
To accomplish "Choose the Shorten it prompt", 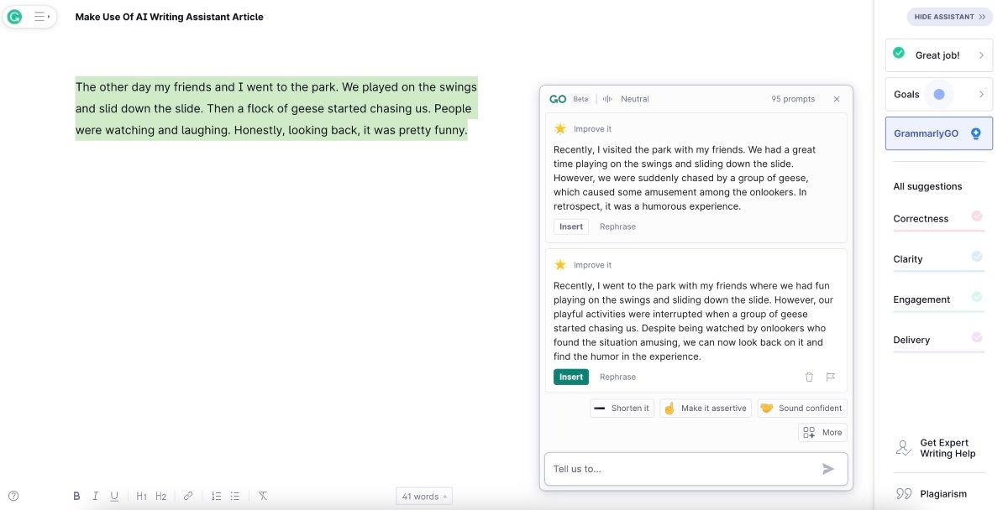I will (622, 409).
